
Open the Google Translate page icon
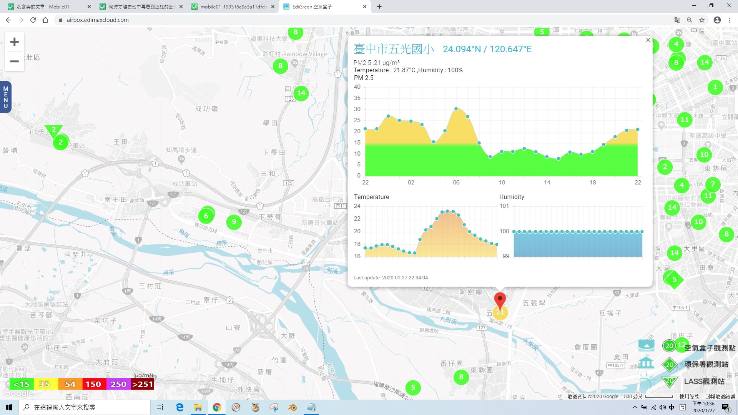tap(677, 20)
